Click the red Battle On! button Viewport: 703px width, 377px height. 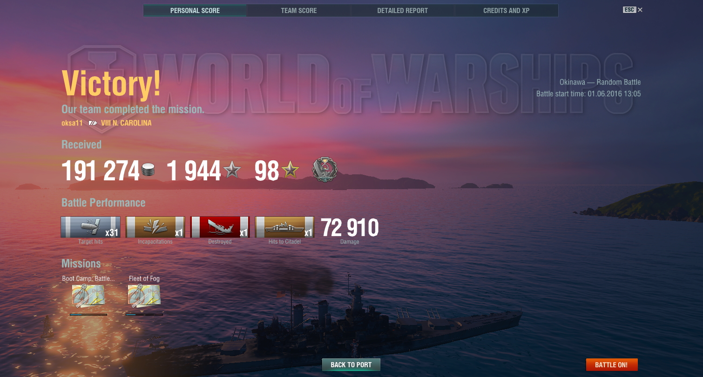[x=611, y=365]
